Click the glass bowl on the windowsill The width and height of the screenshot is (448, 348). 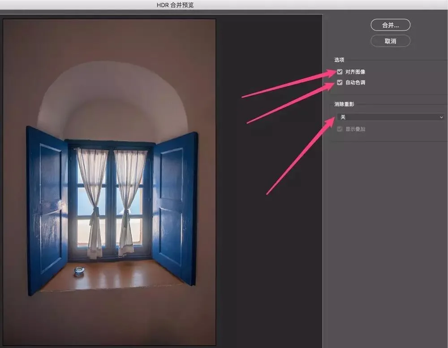79,271
